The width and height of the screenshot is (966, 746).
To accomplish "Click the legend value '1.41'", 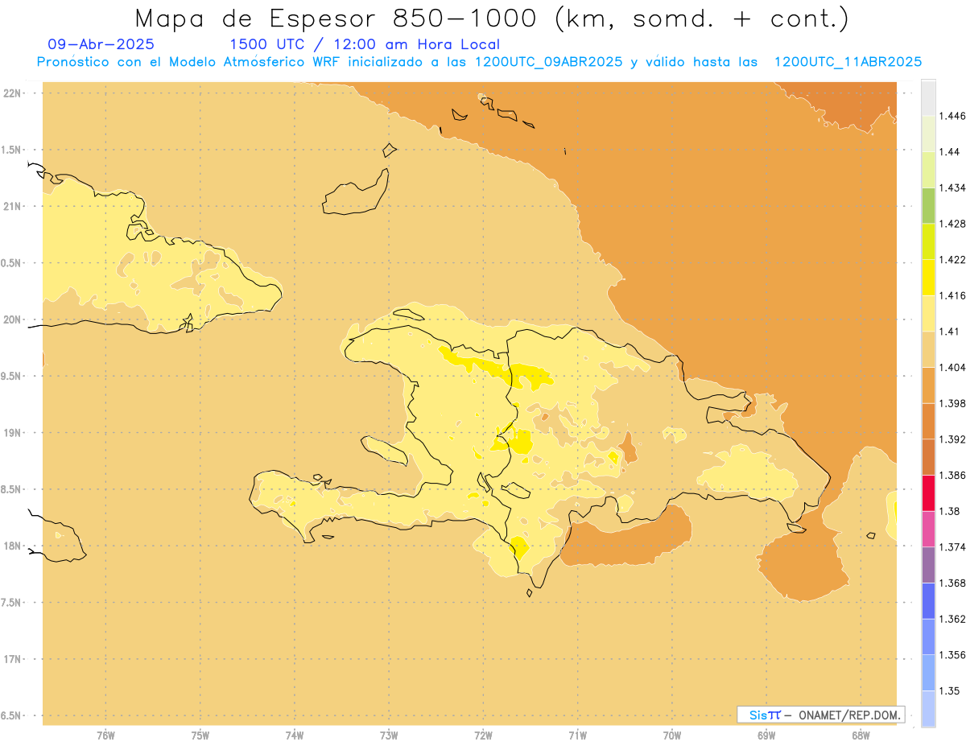I will (x=951, y=332).
